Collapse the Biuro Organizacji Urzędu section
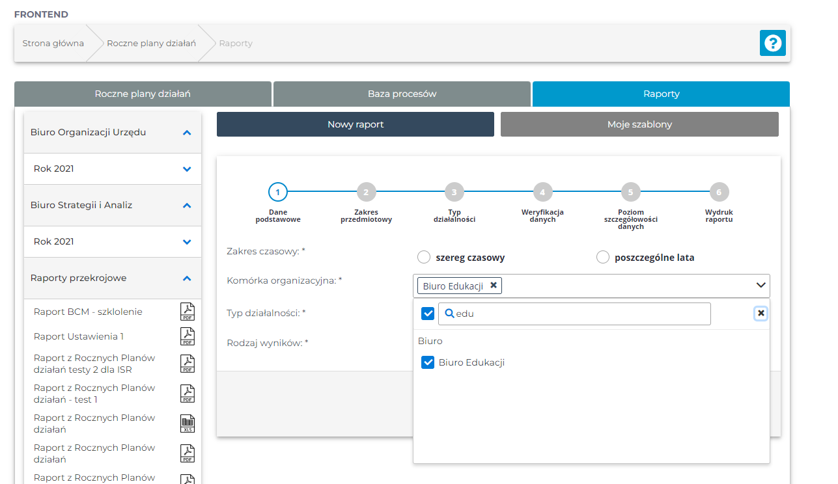 tap(187, 133)
